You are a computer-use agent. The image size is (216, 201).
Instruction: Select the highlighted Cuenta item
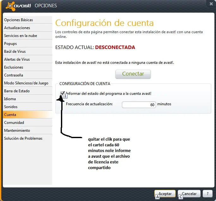(27, 114)
